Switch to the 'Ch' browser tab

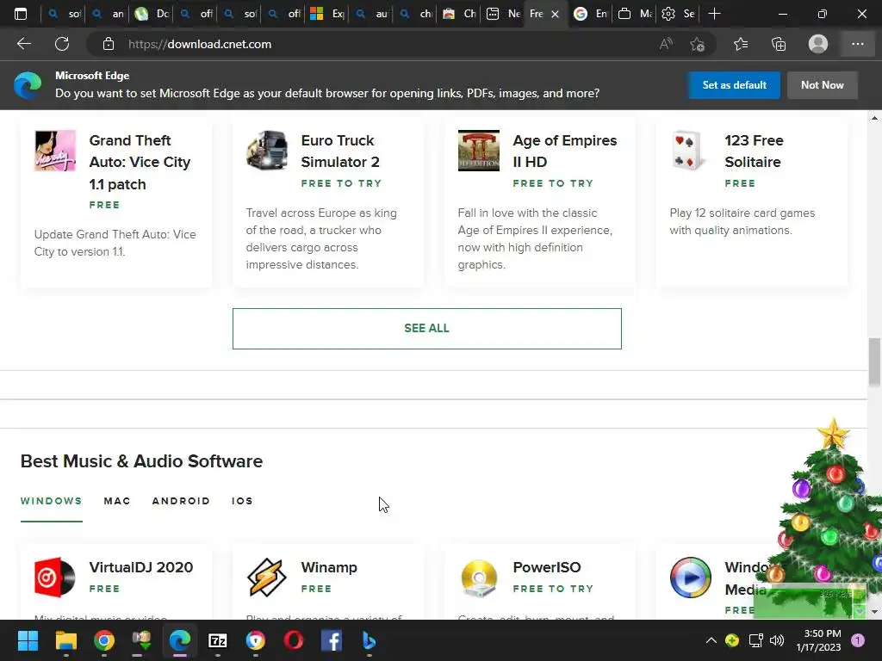pyautogui.click(x=459, y=14)
